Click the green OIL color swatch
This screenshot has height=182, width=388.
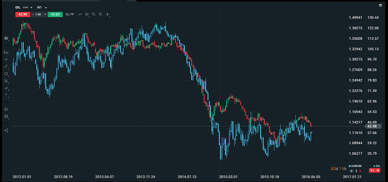tap(375, 166)
